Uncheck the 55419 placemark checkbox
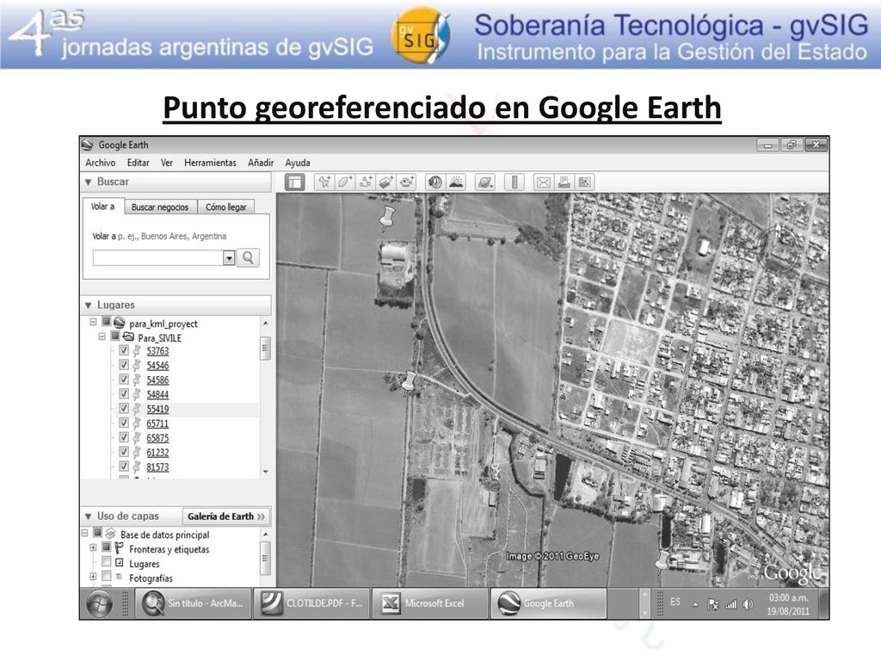This screenshot has height=661, width=881. point(124,409)
